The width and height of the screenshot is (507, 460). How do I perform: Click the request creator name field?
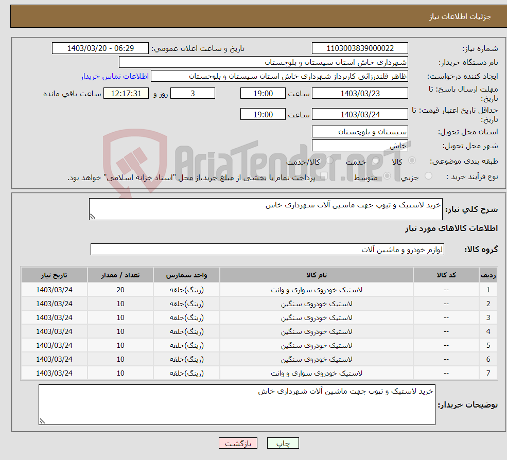(279, 76)
